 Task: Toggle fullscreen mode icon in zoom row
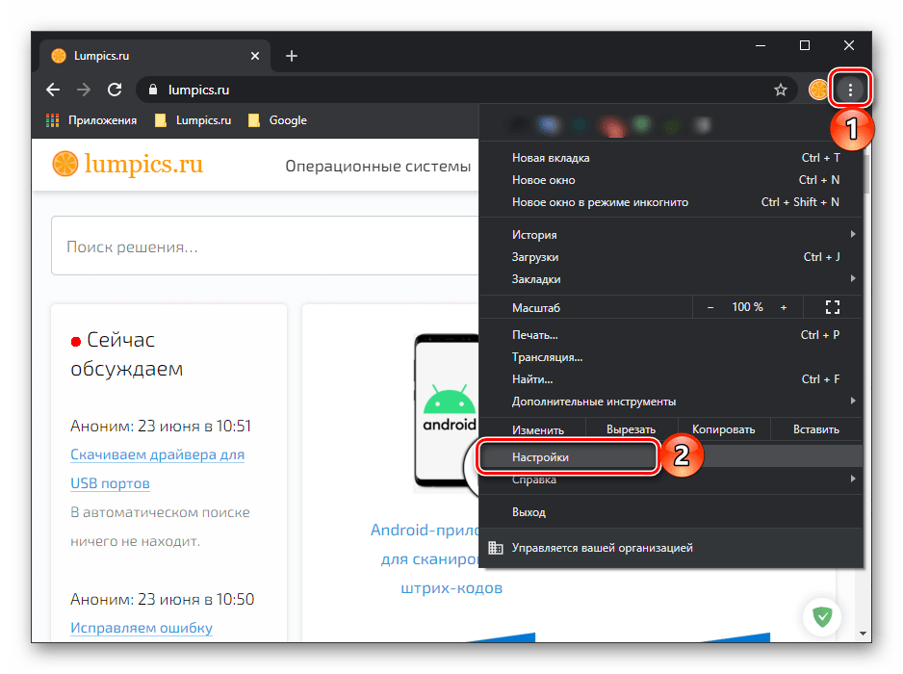coord(833,307)
